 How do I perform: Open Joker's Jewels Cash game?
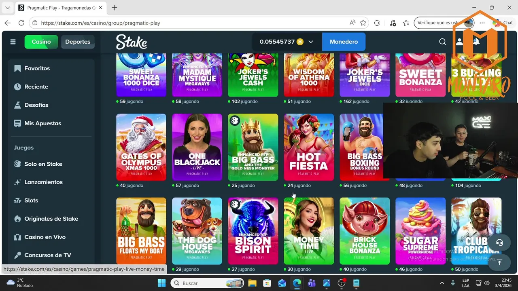253,75
